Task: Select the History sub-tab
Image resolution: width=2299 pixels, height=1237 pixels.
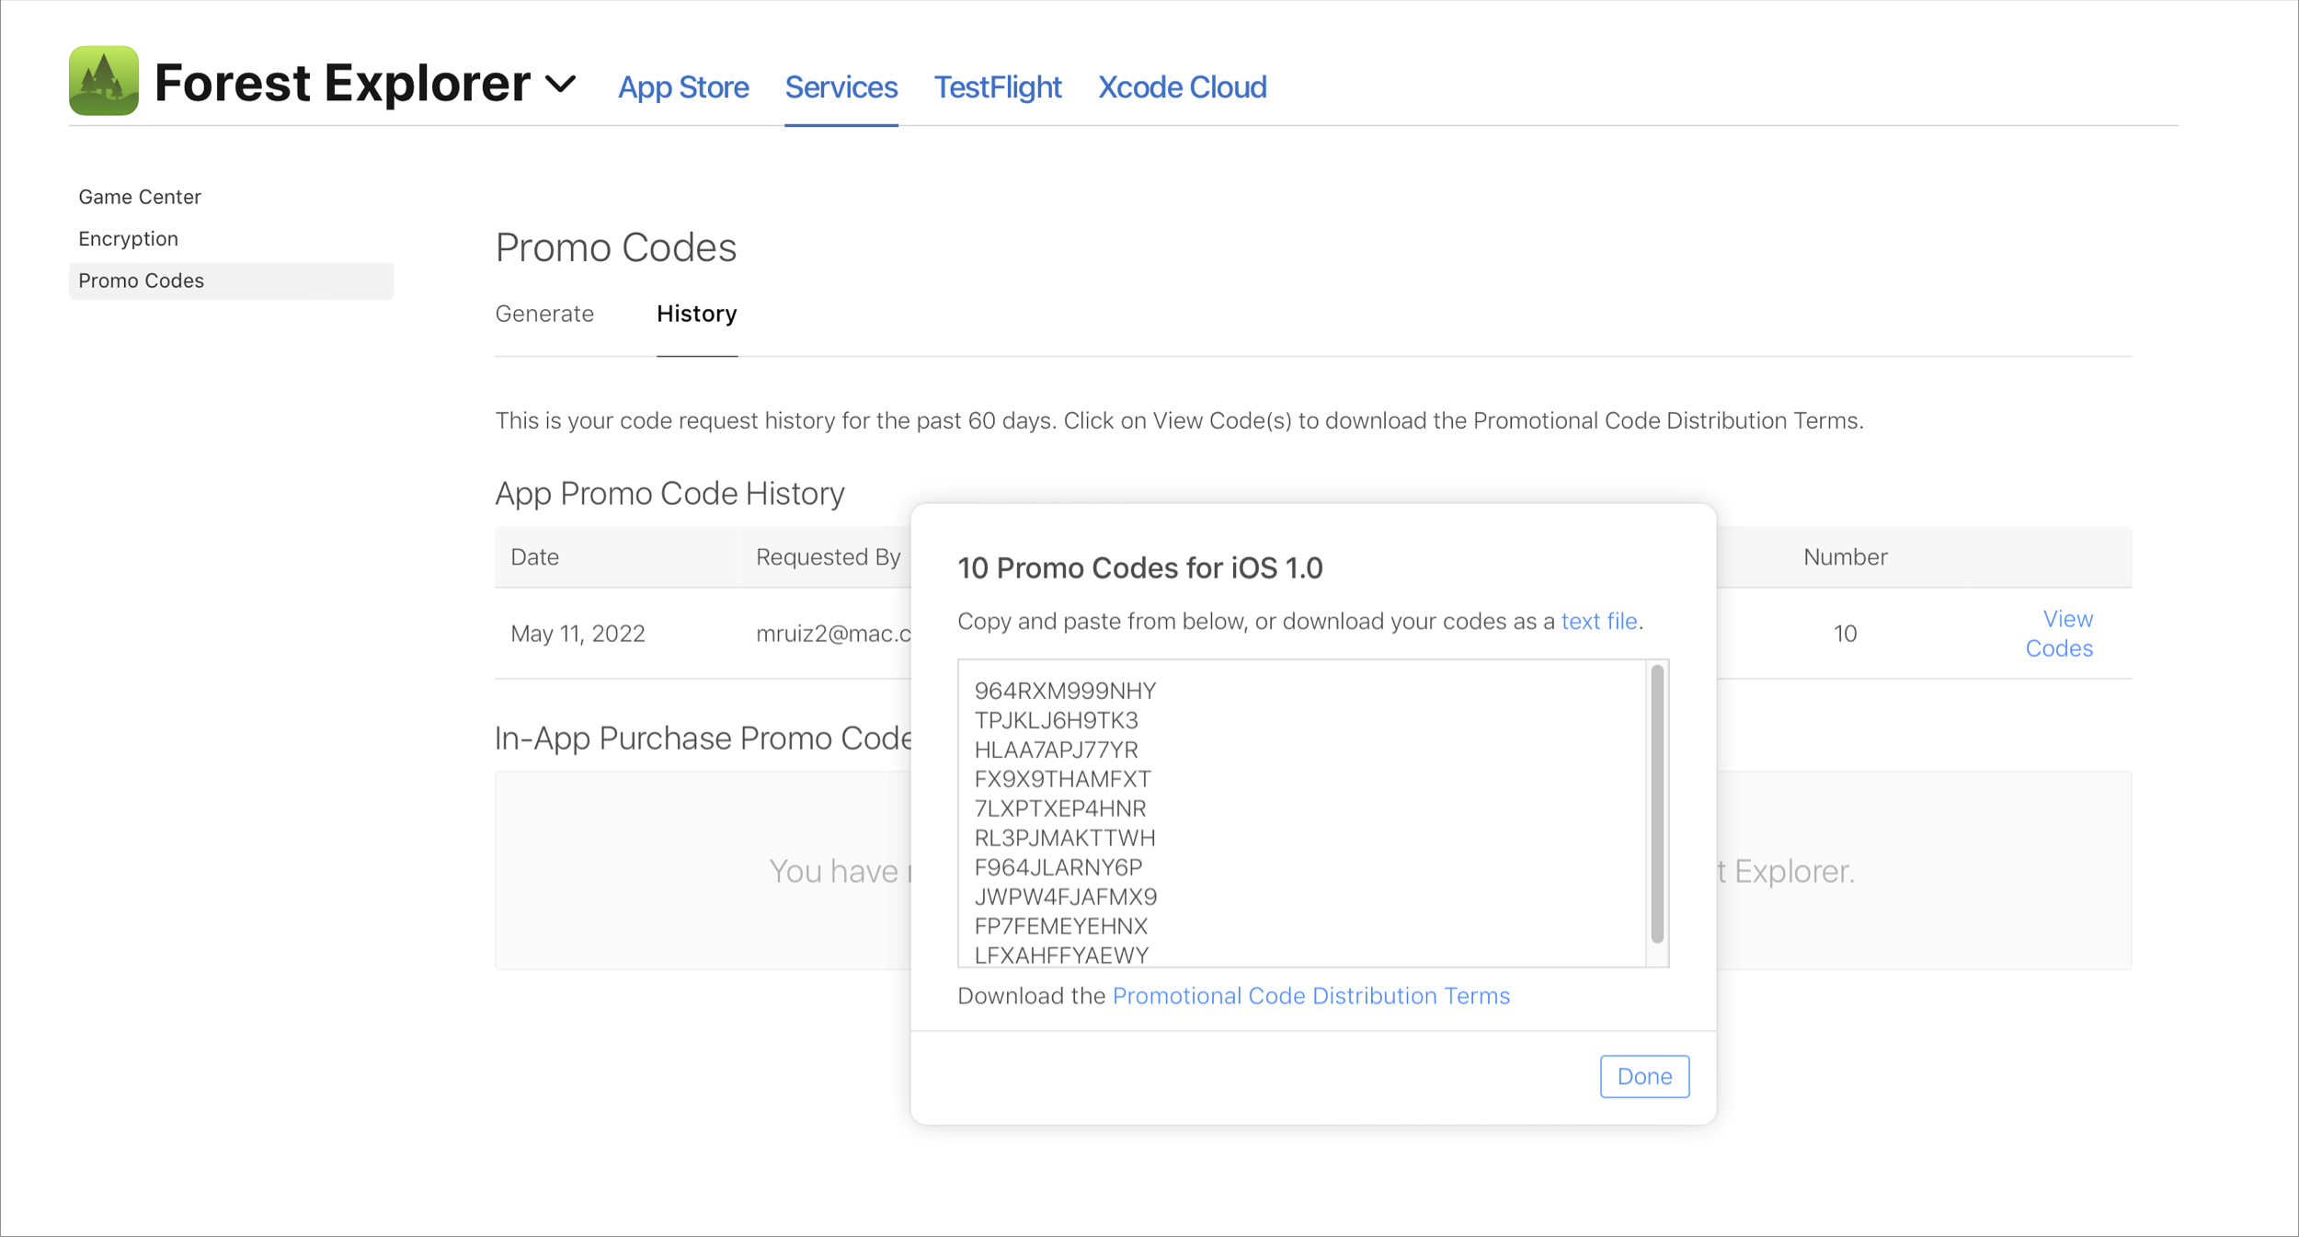Action: (697, 315)
